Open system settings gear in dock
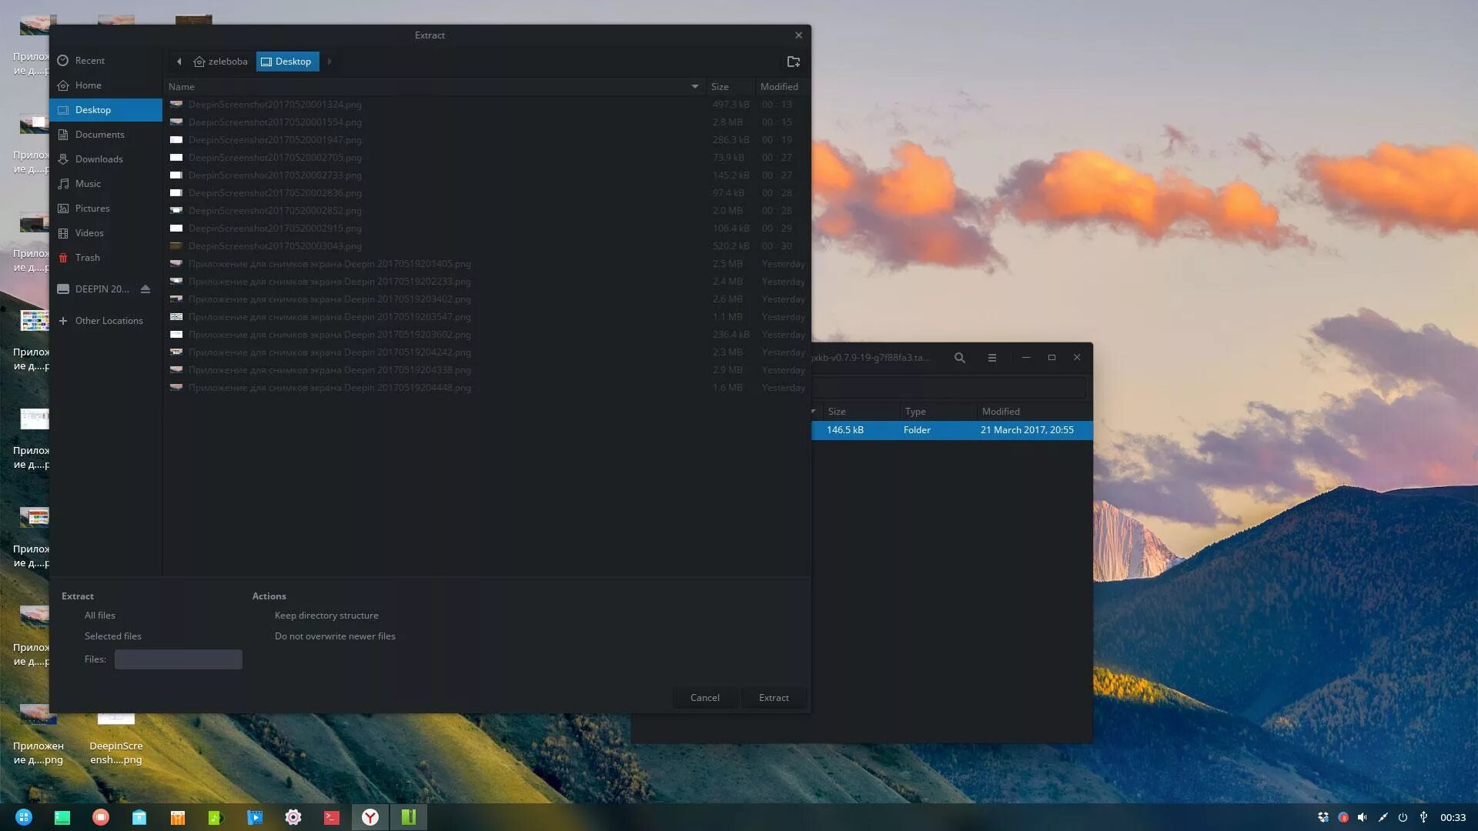 point(293,817)
